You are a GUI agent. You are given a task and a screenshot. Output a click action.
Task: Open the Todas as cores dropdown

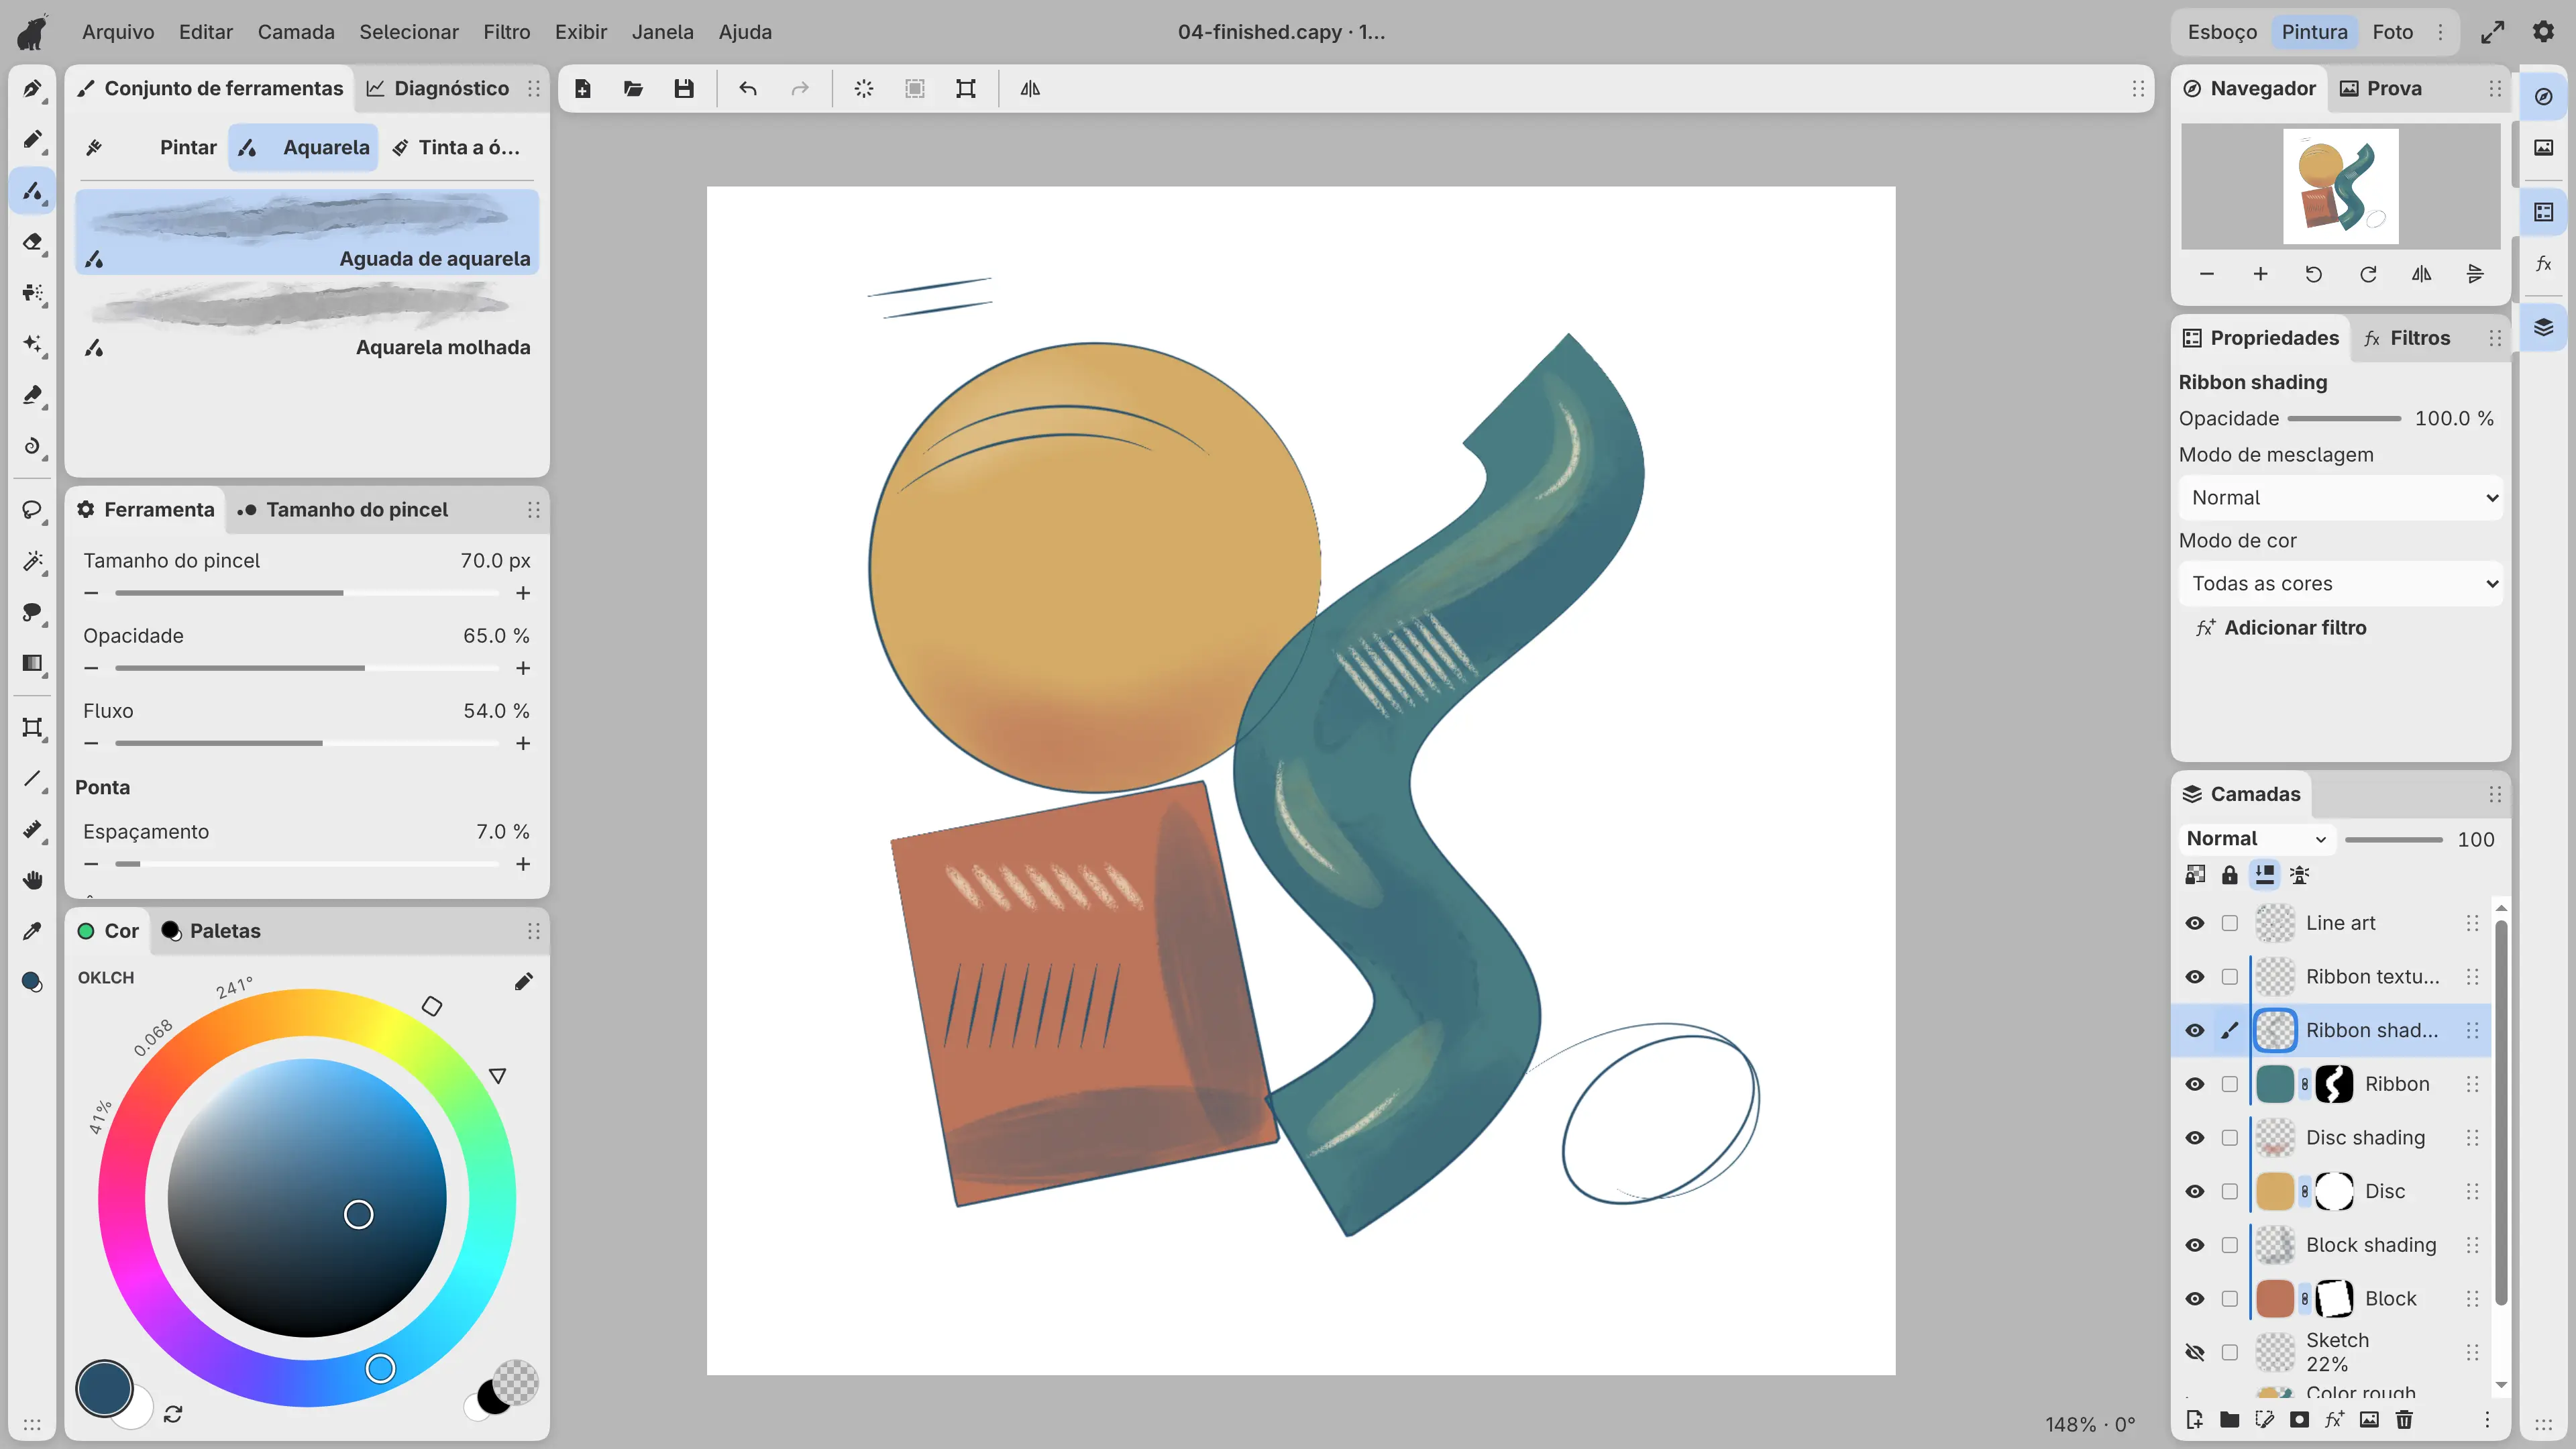pos(2340,584)
